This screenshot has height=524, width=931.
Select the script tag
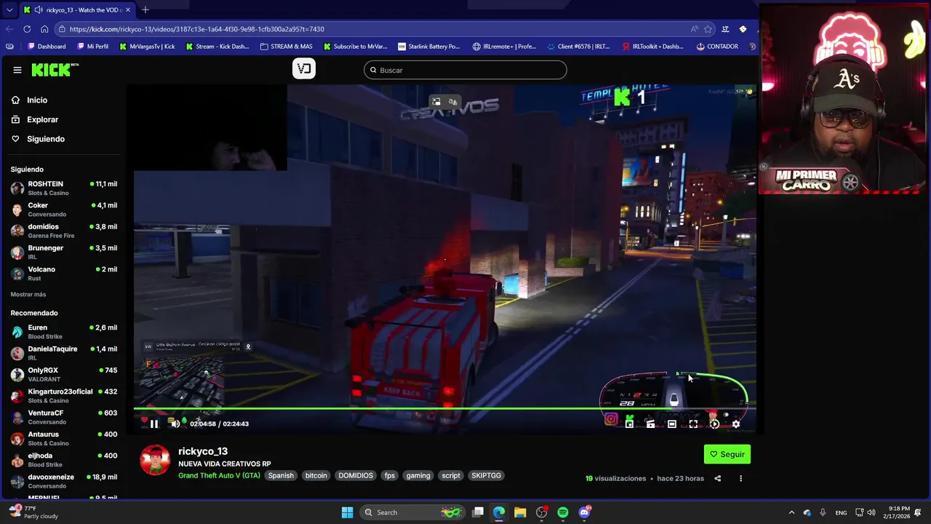[x=451, y=475]
